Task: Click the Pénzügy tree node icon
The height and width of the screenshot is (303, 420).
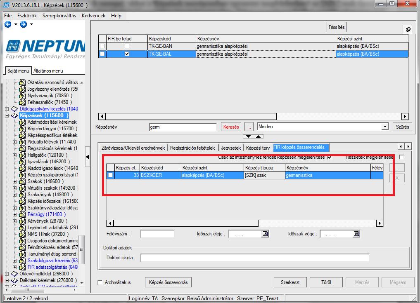Action: pos(22,214)
